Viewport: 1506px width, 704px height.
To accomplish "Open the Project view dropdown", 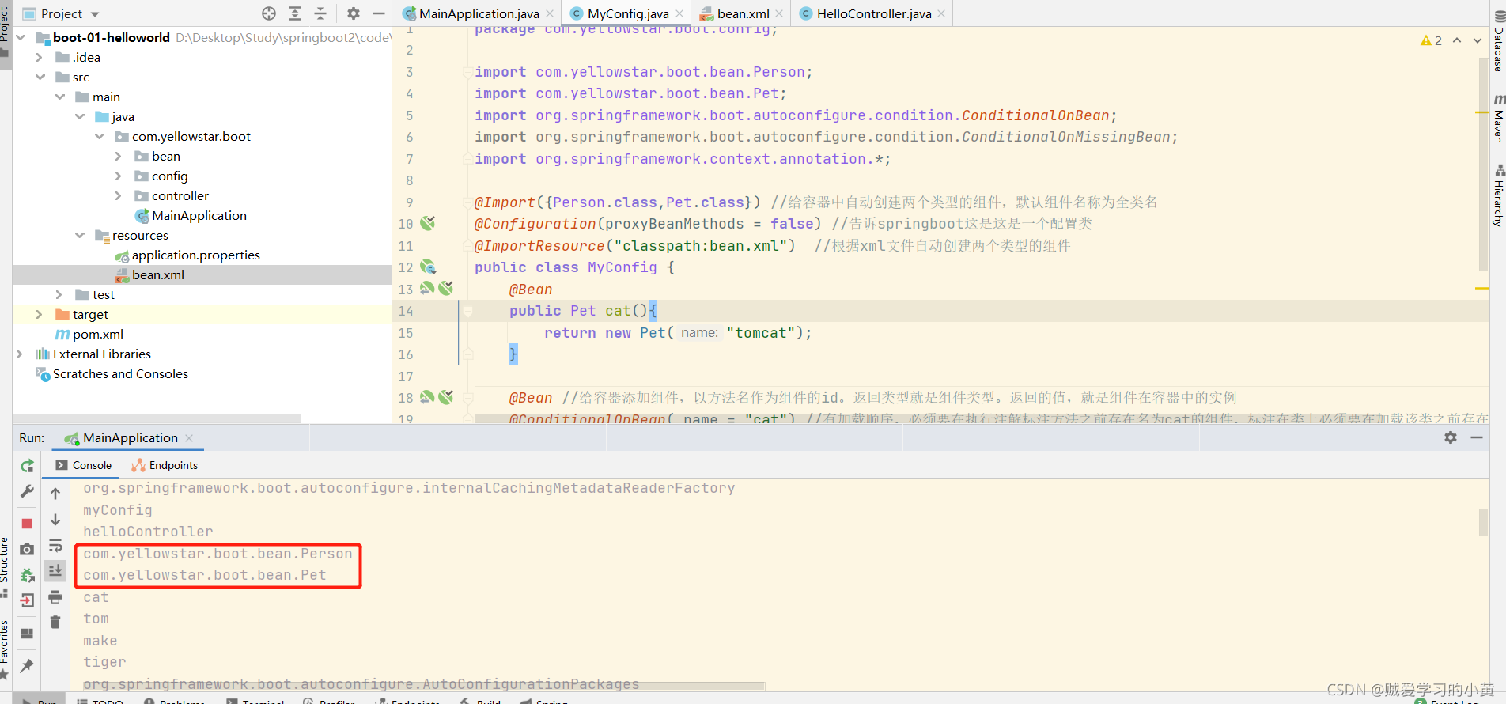I will click(x=95, y=14).
